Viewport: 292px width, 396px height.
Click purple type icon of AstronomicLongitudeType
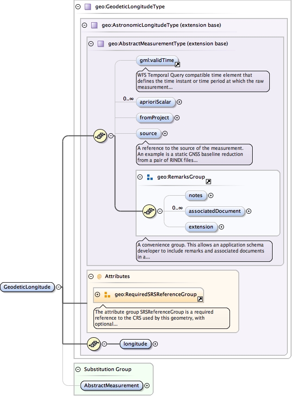pyautogui.click(x=94, y=25)
